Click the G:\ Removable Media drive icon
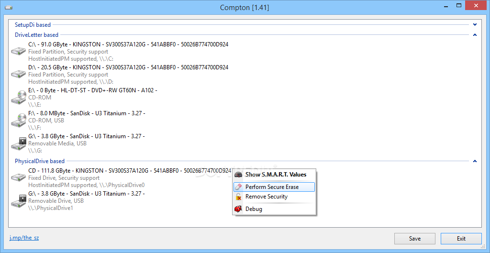Viewport: 490px width, 253px height. pyautogui.click(x=19, y=143)
